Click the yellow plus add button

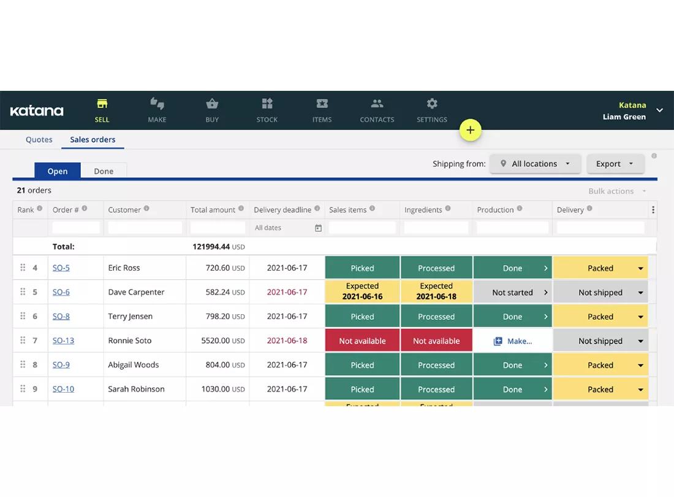[470, 130]
